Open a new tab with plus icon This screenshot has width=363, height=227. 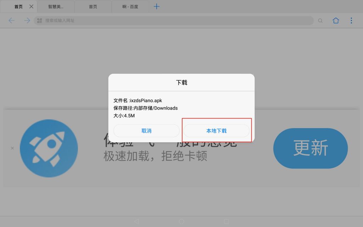point(157,7)
